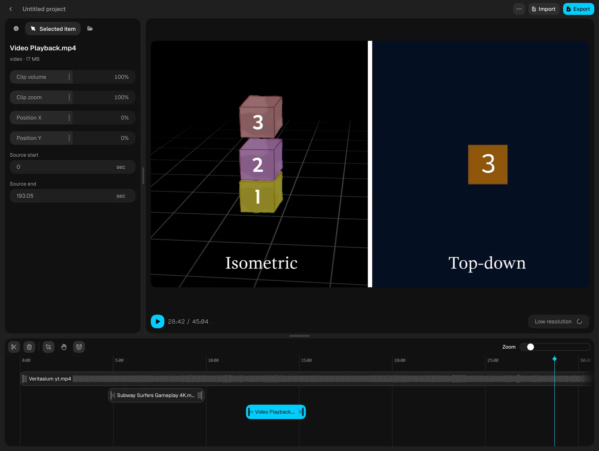Select the scissors split tool
The image size is (599, 451).
tap(14, 347)
